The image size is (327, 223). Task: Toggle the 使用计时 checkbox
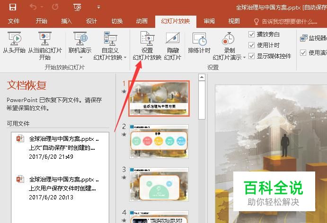[251, 45]
